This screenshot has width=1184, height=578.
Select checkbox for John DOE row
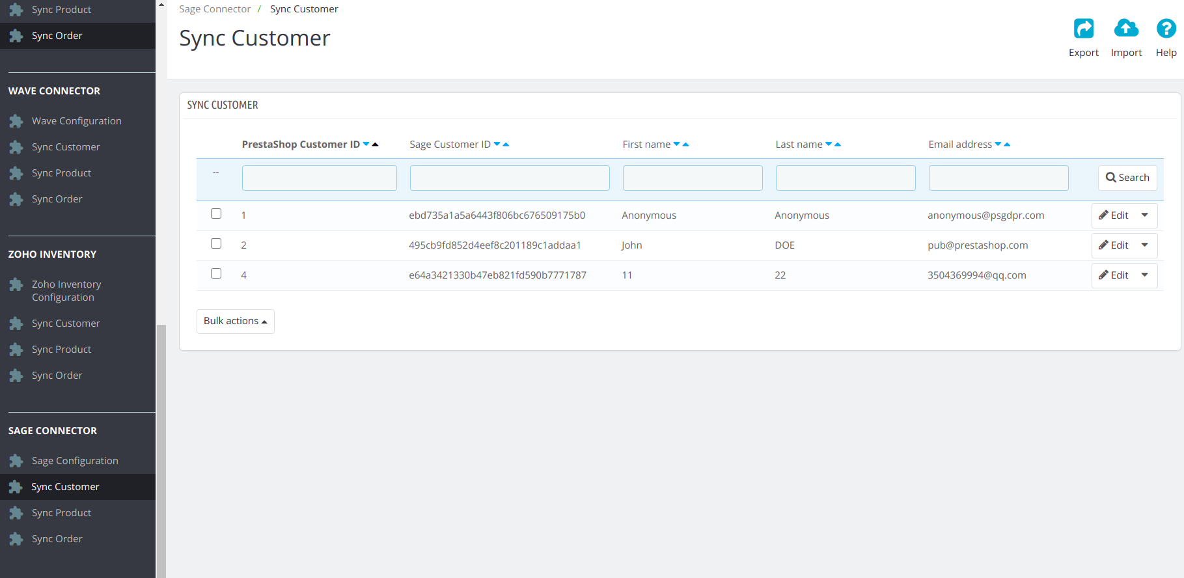[x=216, y=243]
